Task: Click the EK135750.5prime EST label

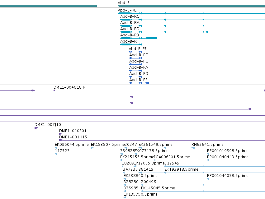Action: click(x=140, y=194)
